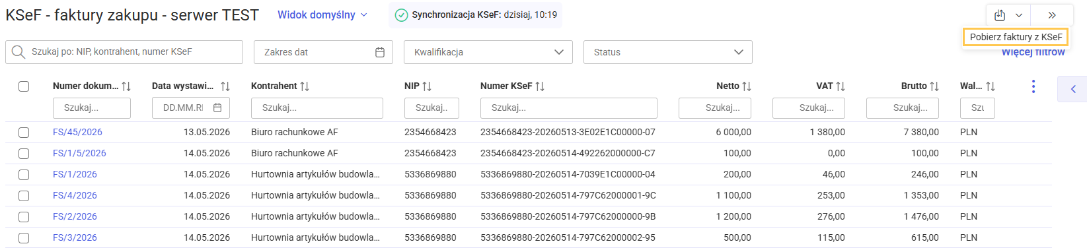Open the double-chevron more actions icon
Image resolution: width=1087 pixels, height=248 pixels.
(1052, 15)
